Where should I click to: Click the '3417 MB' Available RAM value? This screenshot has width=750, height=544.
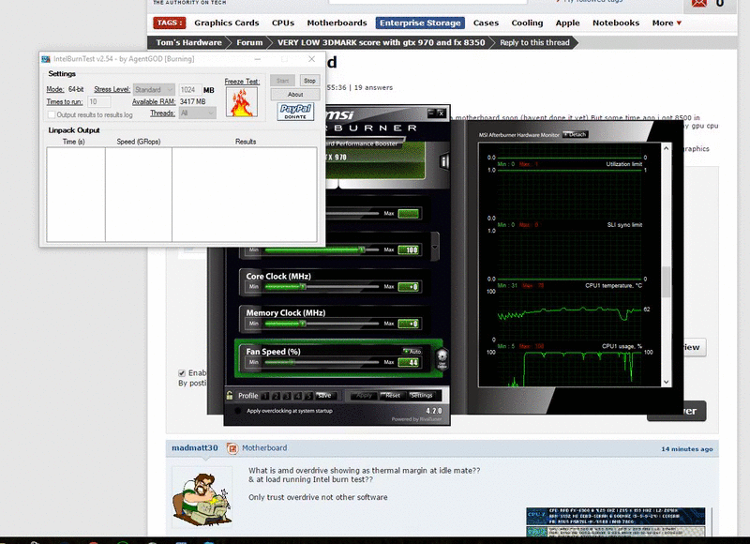pyautogui.click(x=193, y=101)
